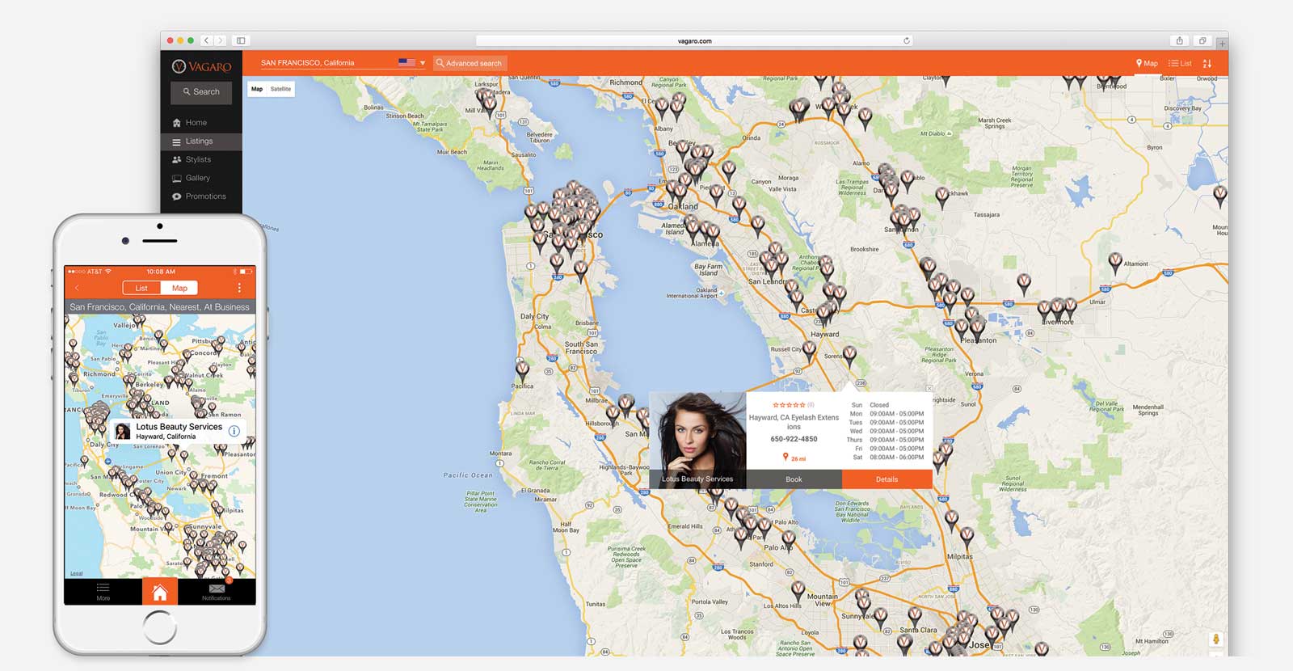Click the map pin near Pacifica
1293x671 pixels.
tap(523, 370)
